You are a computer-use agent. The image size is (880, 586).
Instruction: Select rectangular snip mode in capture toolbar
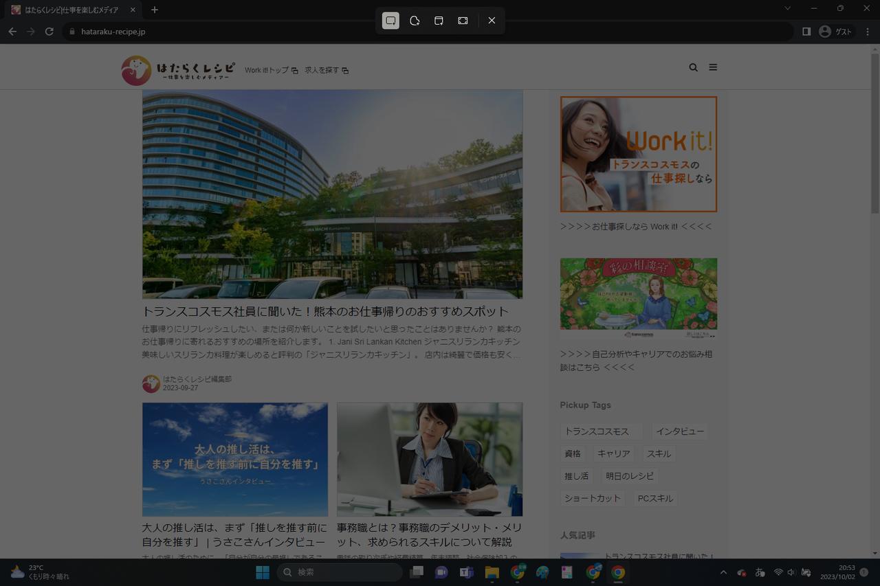390,21
